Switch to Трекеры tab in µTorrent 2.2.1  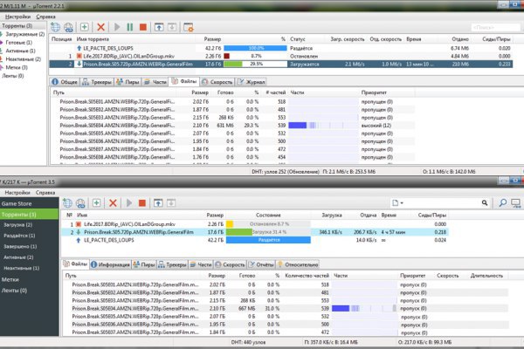(x=97, y=81)
